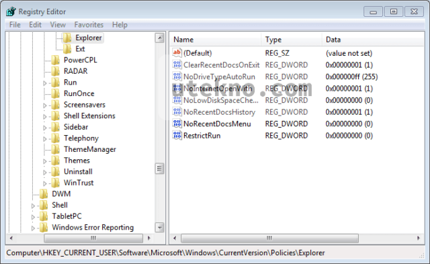Click the WinTrust folder icon
The height and width of the screenshot is (264, 430).
pos(55,183)
